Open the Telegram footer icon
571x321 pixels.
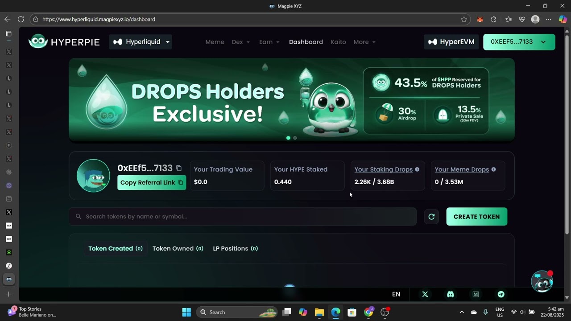pyautogui.click(x=501, y=294)
